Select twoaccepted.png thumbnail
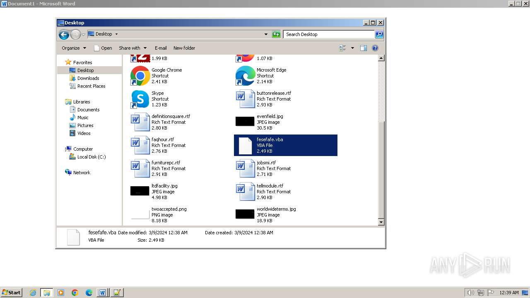Viewport: 530px width, 298px height. click(x=140, y=214)
